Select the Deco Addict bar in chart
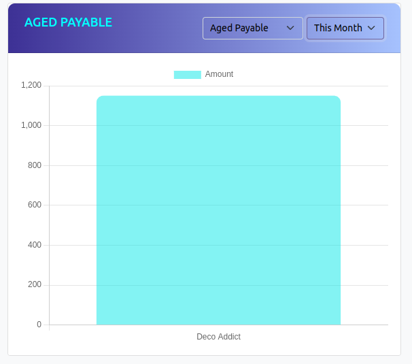The width and height of the screenshot is (412, 364). pyautogui.click(x=218, y=211)
